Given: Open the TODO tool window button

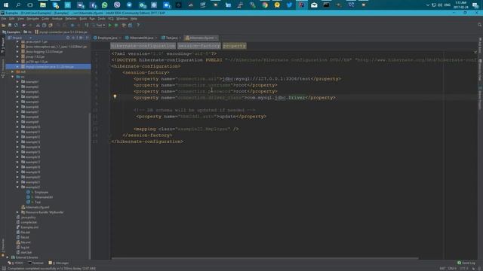Looking at the screenshot, I should click(15, 263).
